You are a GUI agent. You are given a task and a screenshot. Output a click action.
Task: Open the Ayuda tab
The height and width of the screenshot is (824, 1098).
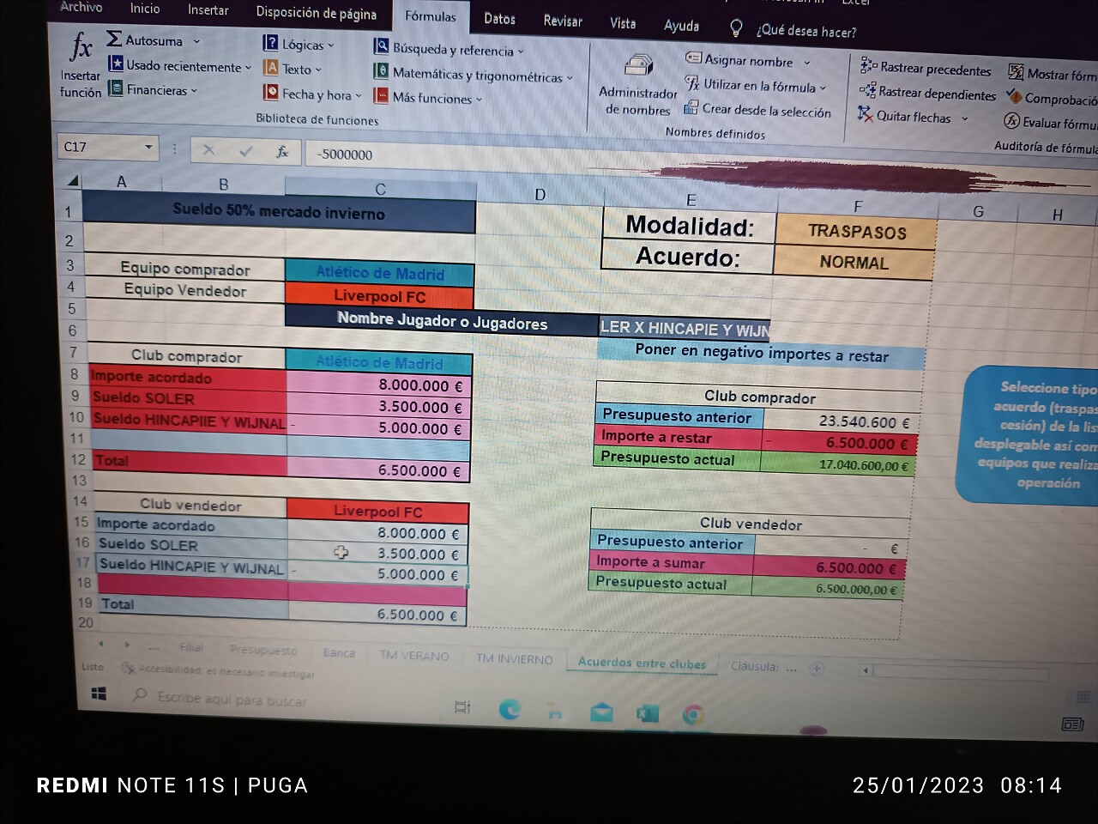tap(681, 26)
